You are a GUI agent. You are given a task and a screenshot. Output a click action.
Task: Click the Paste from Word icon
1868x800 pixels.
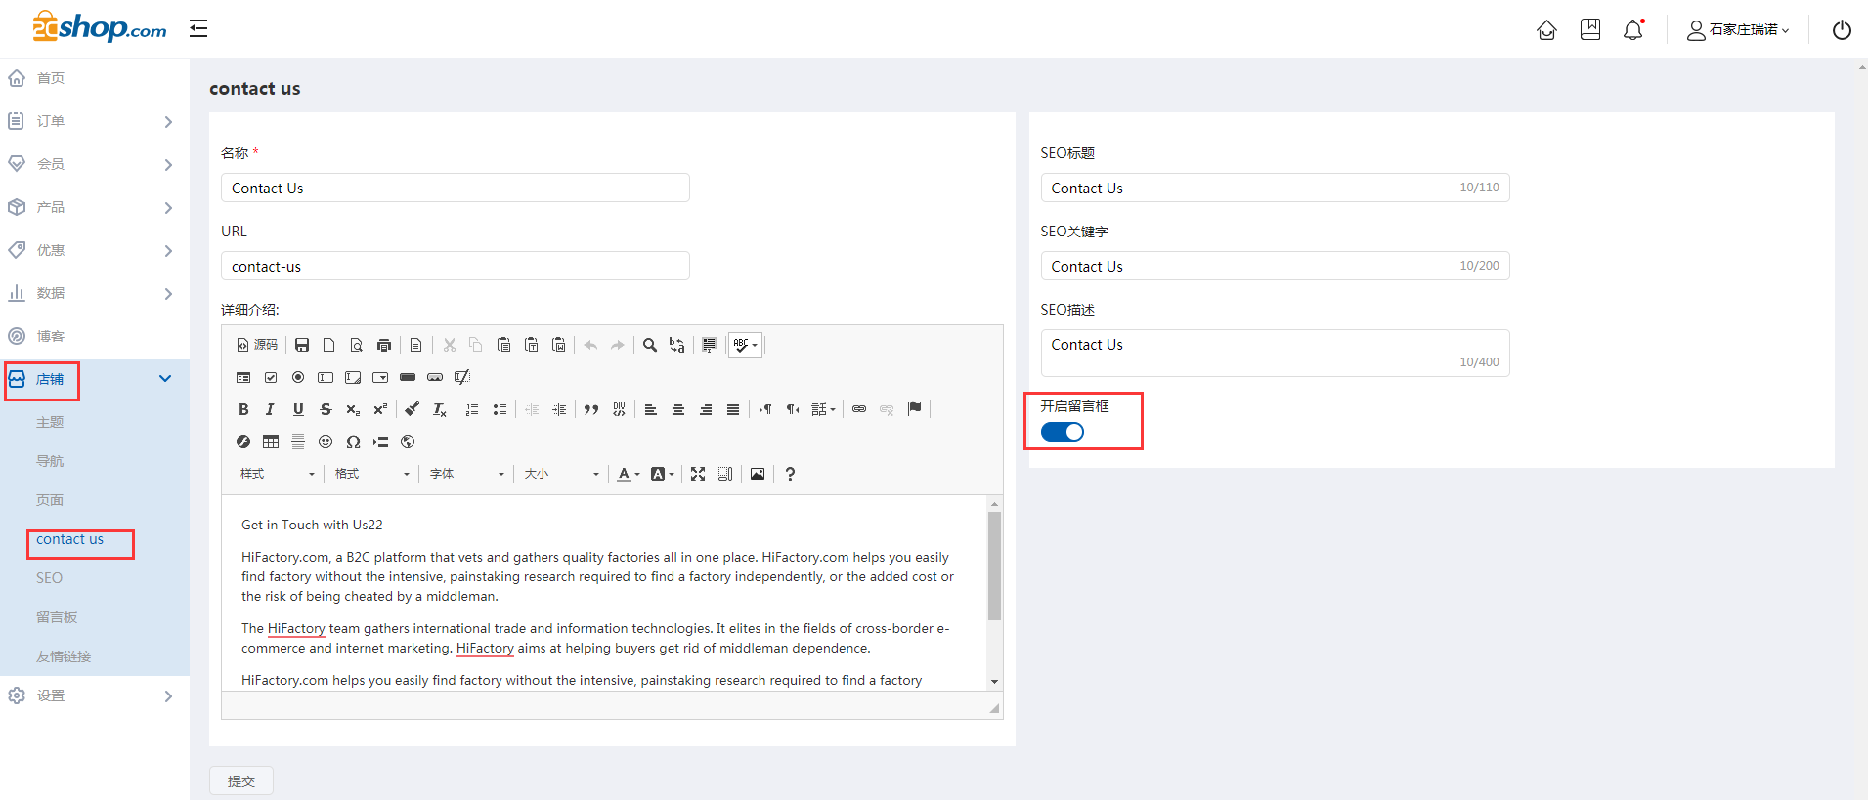coord(558,345)
